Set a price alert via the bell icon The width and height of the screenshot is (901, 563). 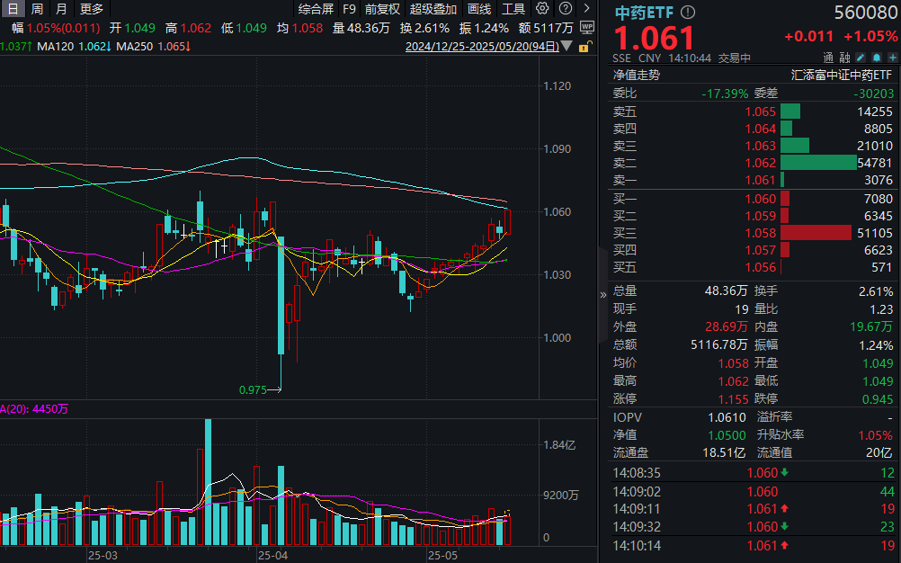876,57
